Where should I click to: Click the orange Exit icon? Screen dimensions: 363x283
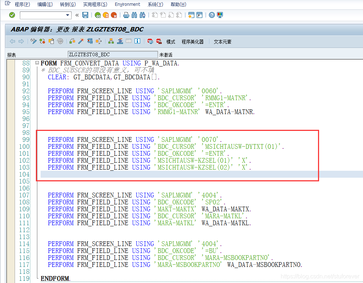(x=106, y=15)
